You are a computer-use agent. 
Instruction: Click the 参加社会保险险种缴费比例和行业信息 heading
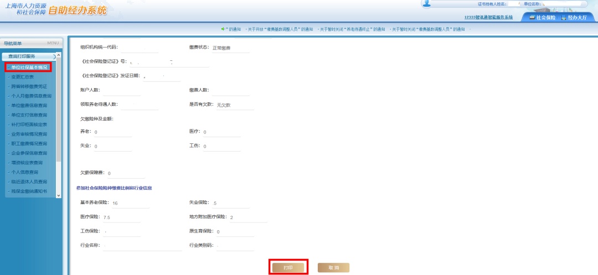pos(114,188)
